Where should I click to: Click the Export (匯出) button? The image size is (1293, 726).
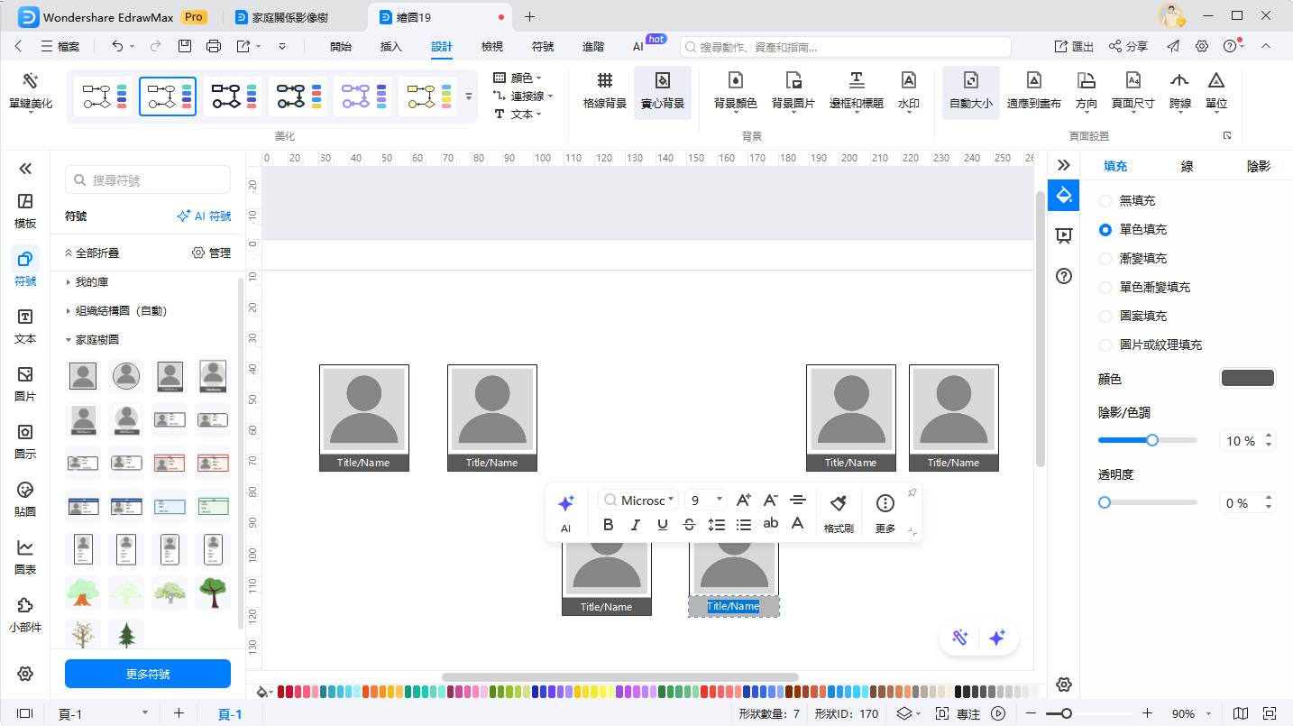[1074, 47]
